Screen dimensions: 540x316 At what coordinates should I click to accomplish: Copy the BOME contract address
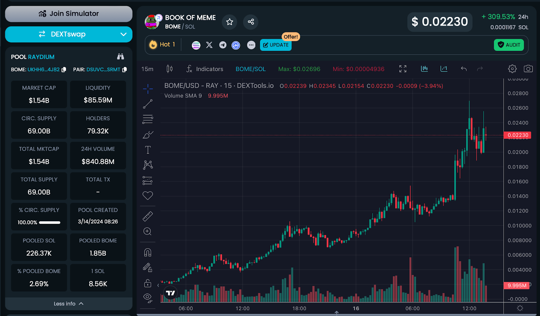[x=64, y=69]
